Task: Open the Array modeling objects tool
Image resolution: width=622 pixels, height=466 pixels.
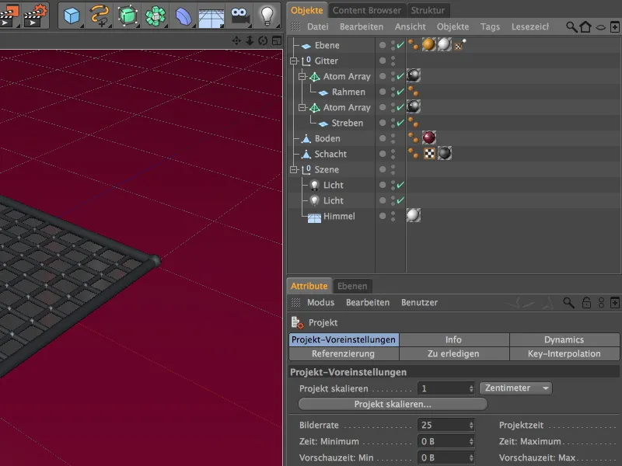Action: (x=155, y=16)
